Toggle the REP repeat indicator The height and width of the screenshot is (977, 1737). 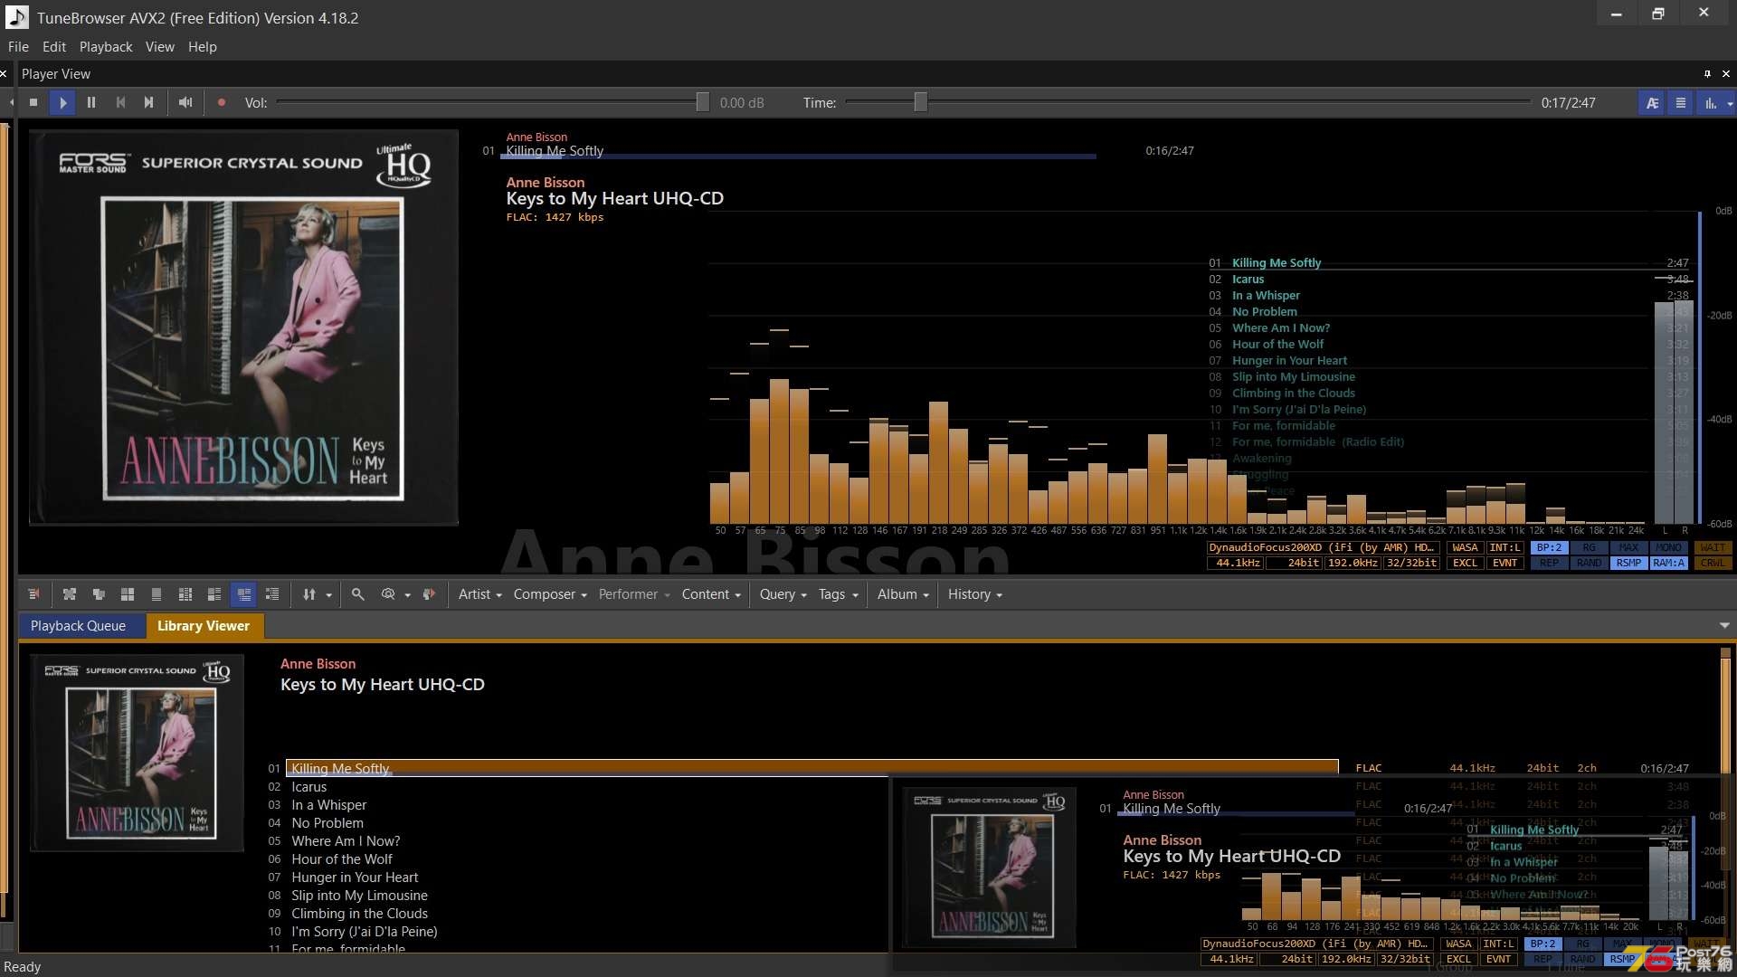(x=1549, y=564)
